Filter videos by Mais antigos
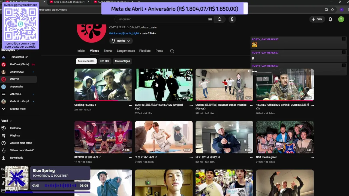The width and height of the screenshot is (349, 196). click(x=122, y=61)
